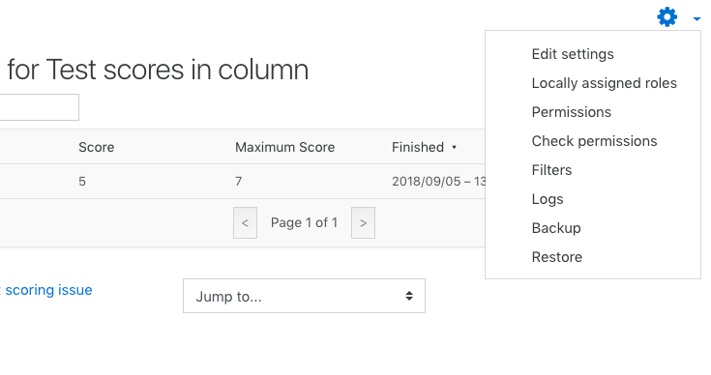The height and width of the screenshot is (375, 711).
Task: Open Locally assigned roles
Action: (604, 83)
